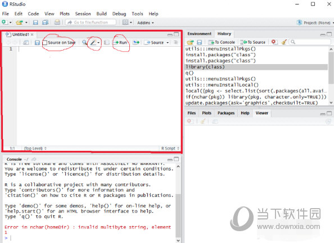Load history from file icon in History pane
The width and height of the screenshot is (334, 243).
click(x=190, y=42)
